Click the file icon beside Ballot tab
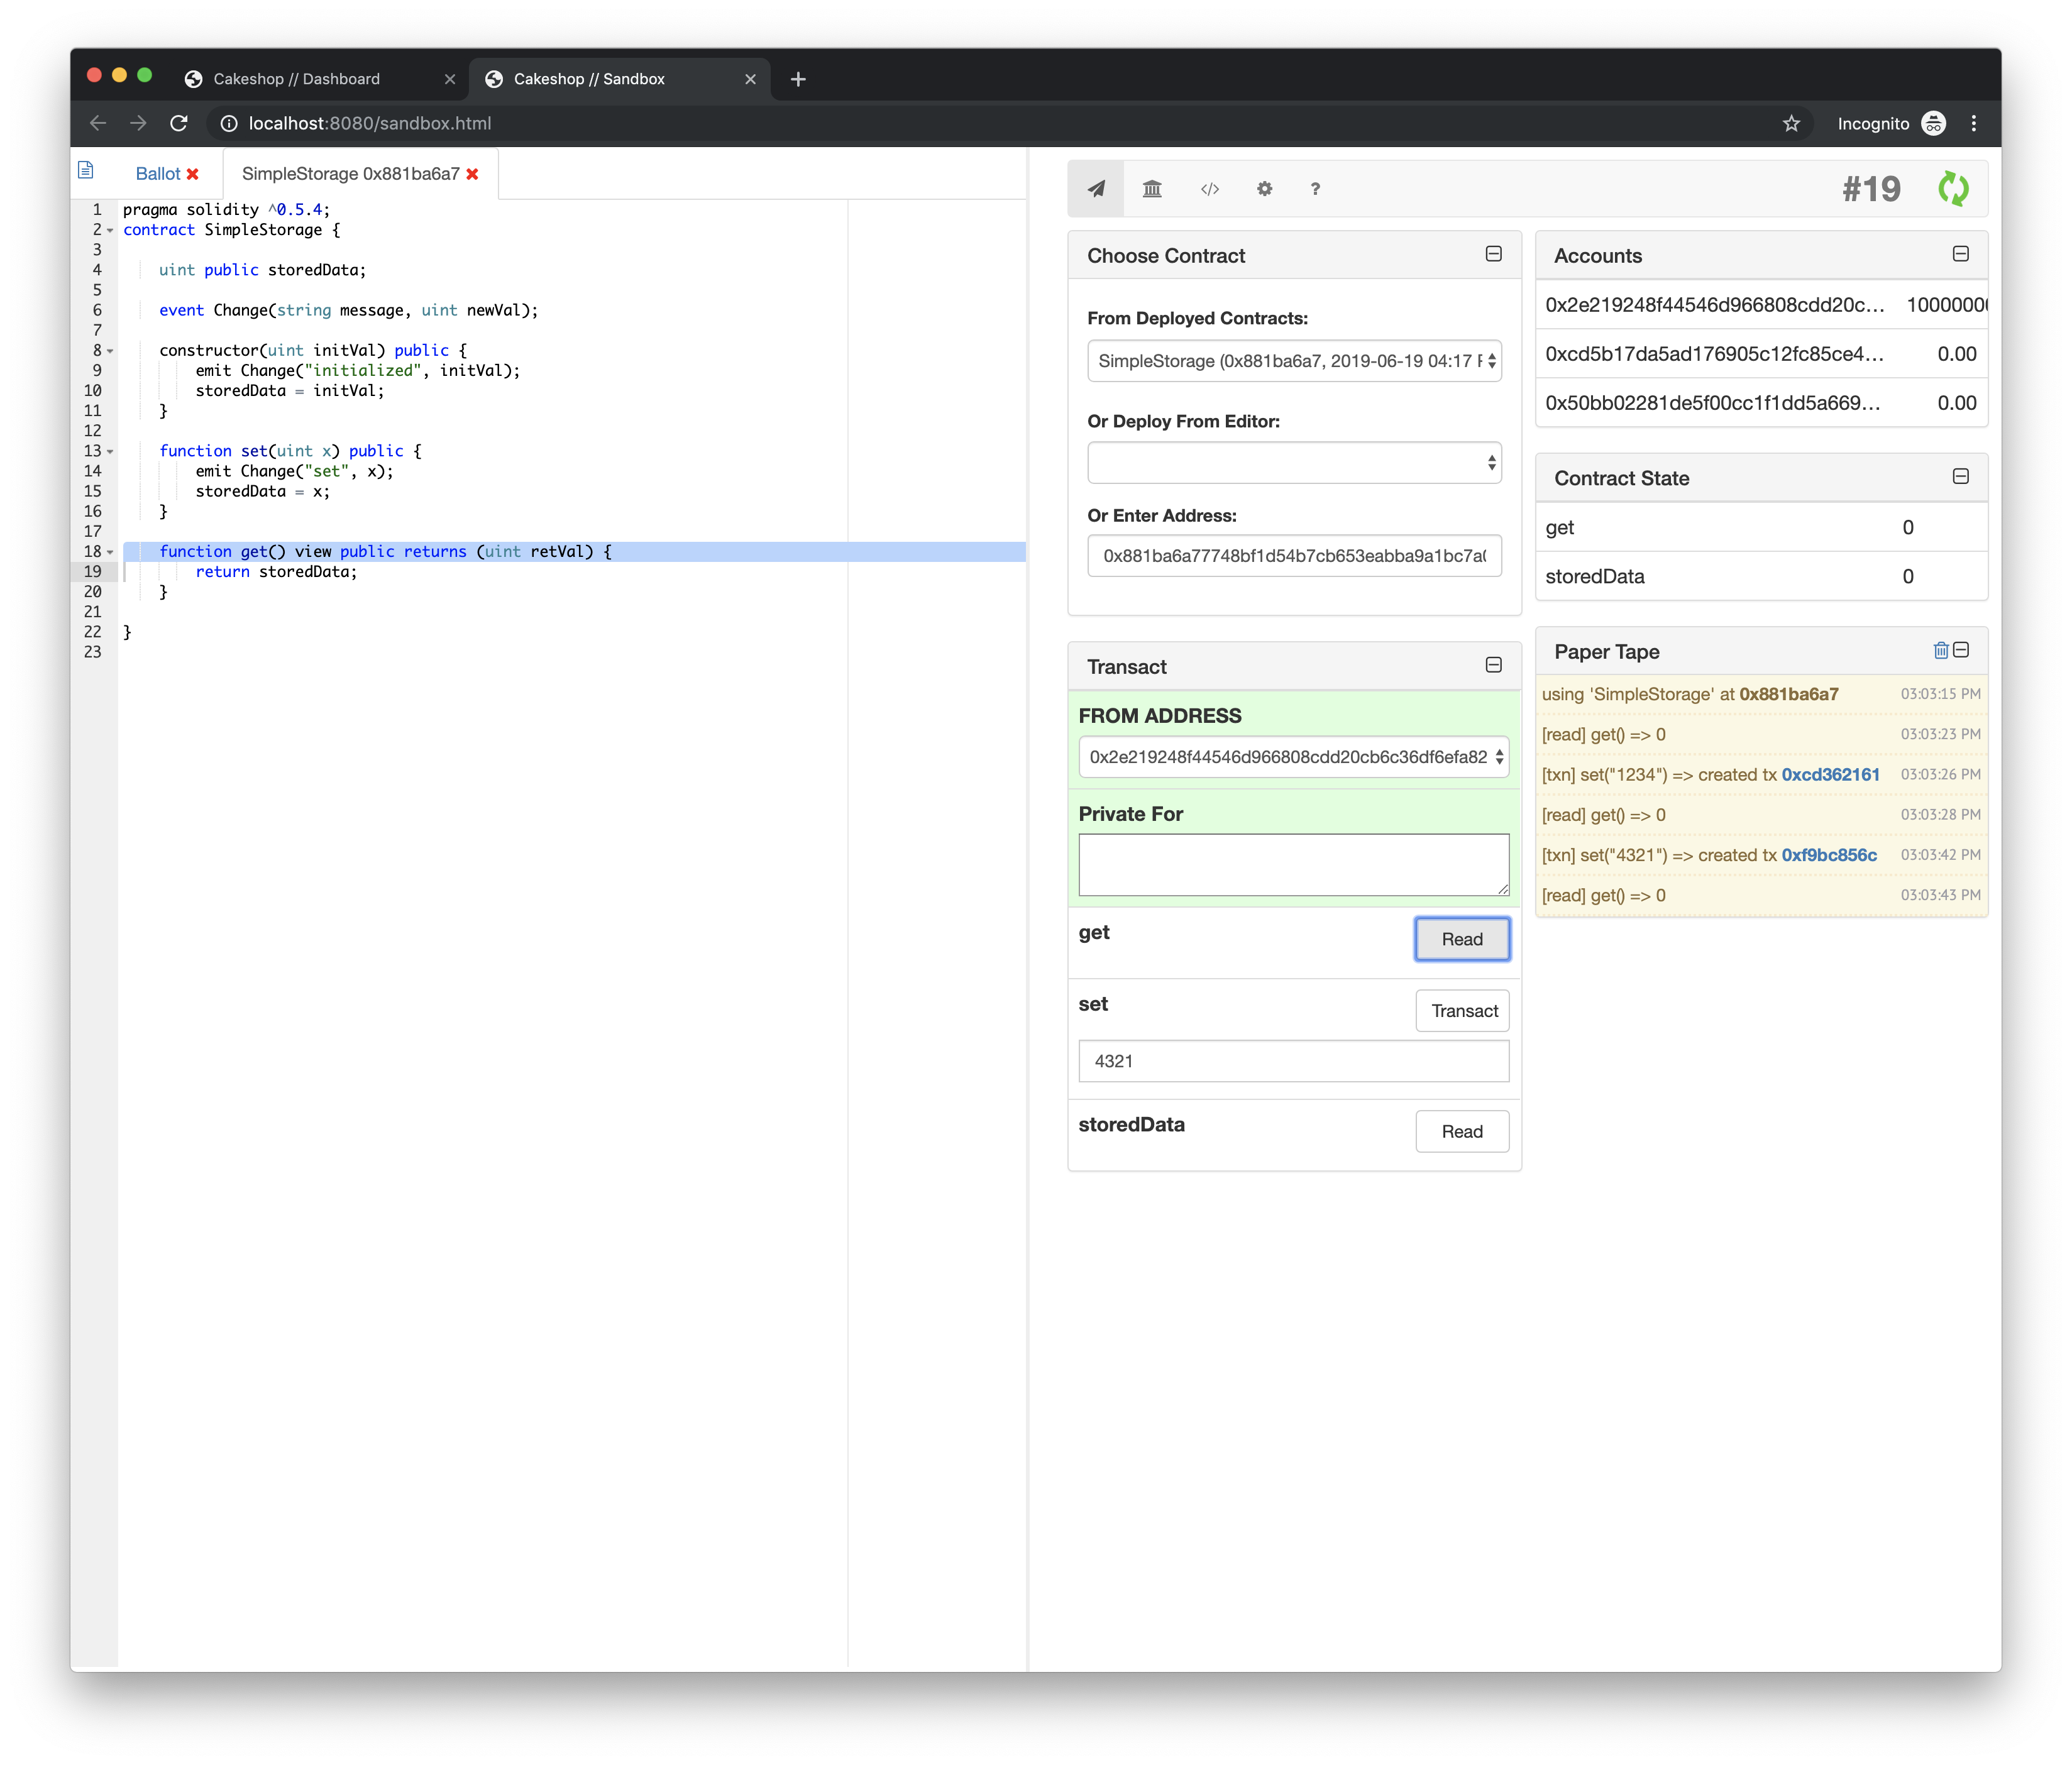The height and width of the screenshot is (1765, 2072). pyautogui.click(x=86, y=171)
